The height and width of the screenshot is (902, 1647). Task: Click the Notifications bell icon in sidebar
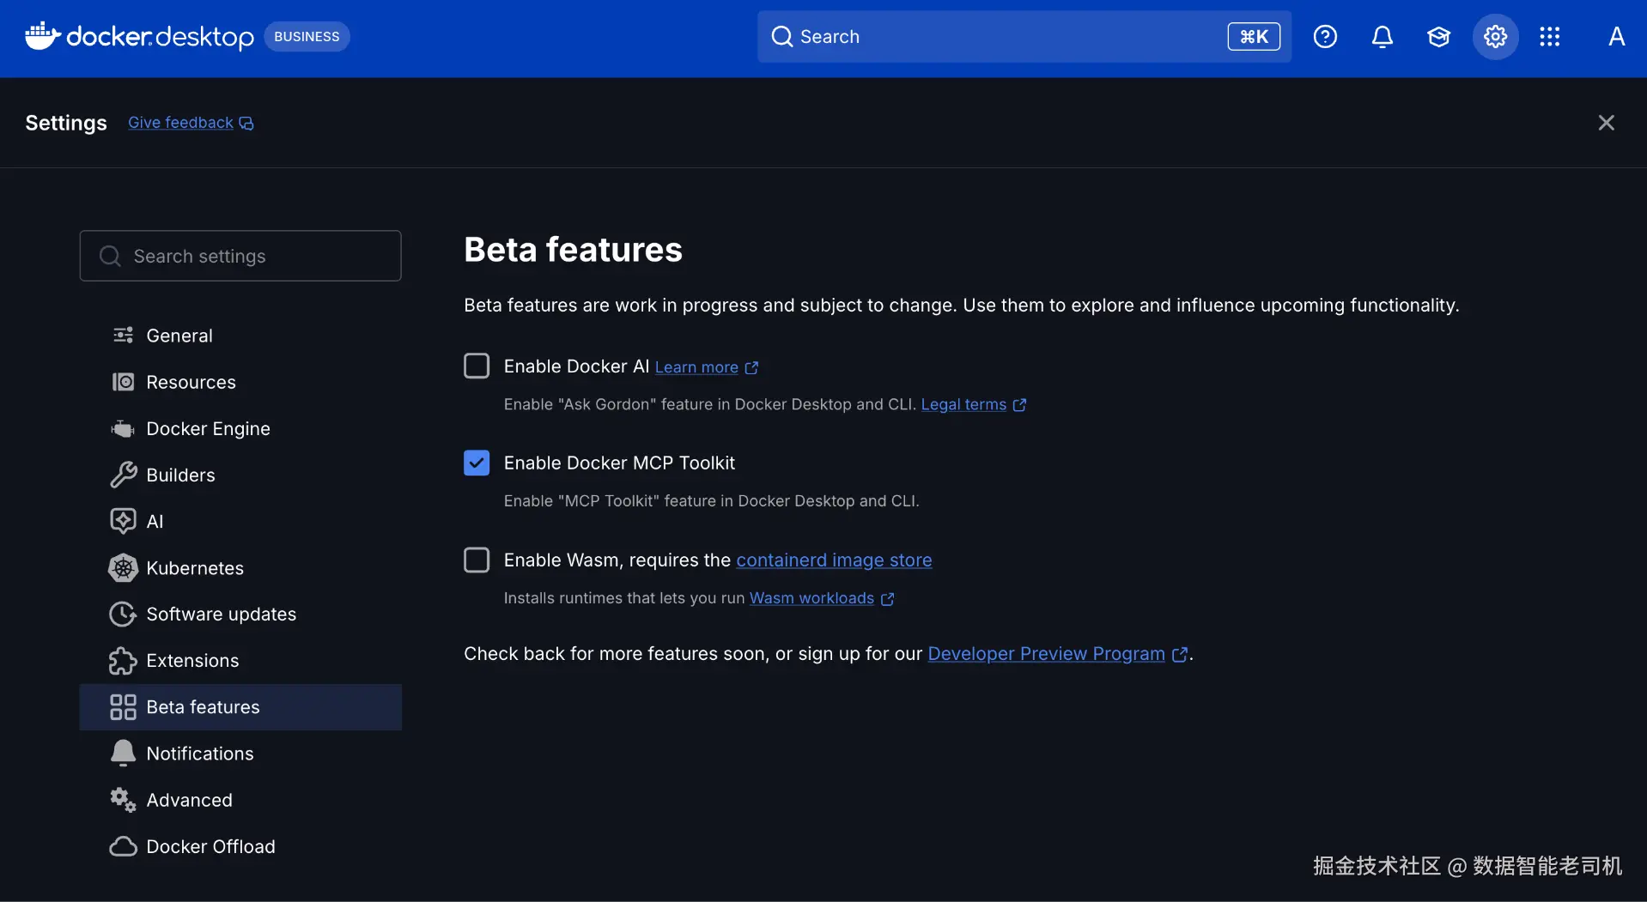click(x=123, y=753)
